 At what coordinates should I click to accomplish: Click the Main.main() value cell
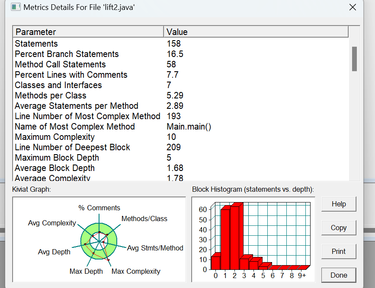click(x=189, y=127)
